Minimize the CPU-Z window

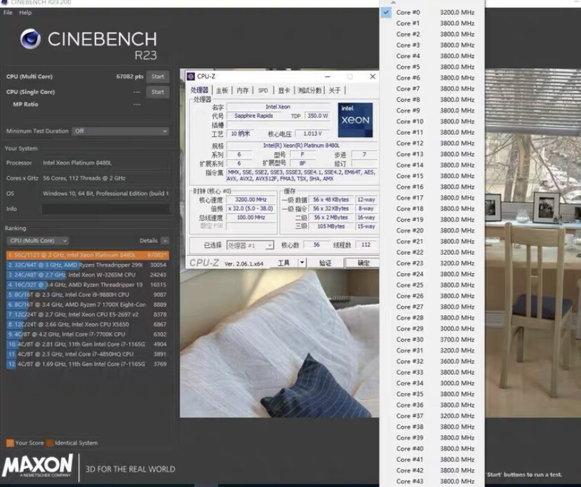point(328,76)
